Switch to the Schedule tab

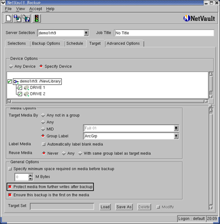pyautogui.click(x=75, y=43)
